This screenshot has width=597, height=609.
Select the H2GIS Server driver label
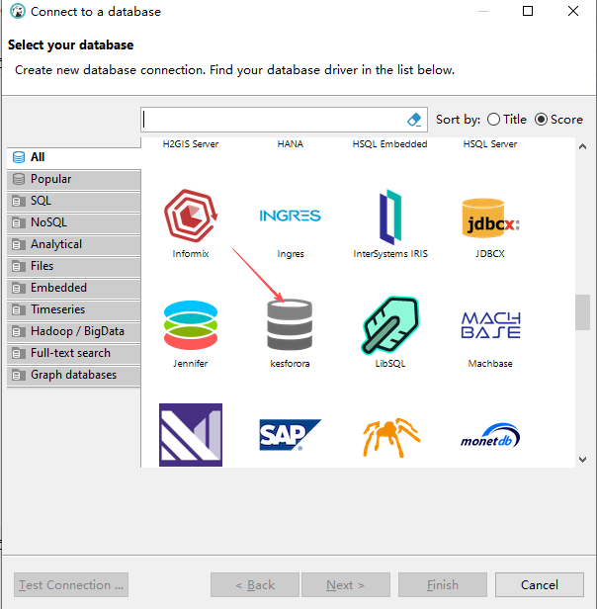tap(191, 144)
